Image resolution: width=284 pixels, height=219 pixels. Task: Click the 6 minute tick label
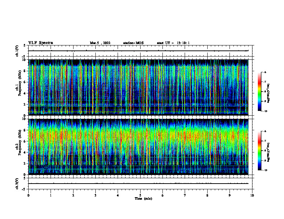coord(163,195)
